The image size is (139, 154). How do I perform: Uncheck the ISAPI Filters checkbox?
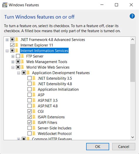click(30, 122)
